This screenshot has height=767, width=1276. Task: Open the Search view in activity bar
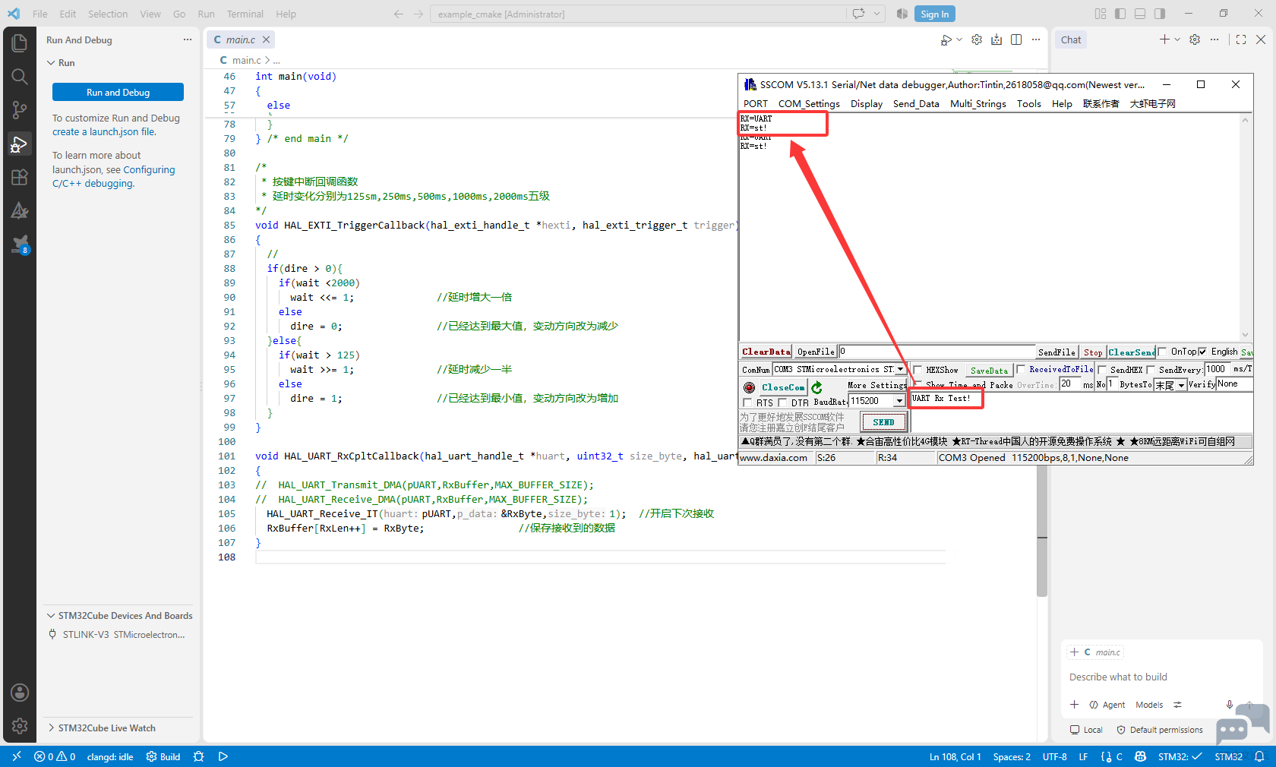(20, 76)
